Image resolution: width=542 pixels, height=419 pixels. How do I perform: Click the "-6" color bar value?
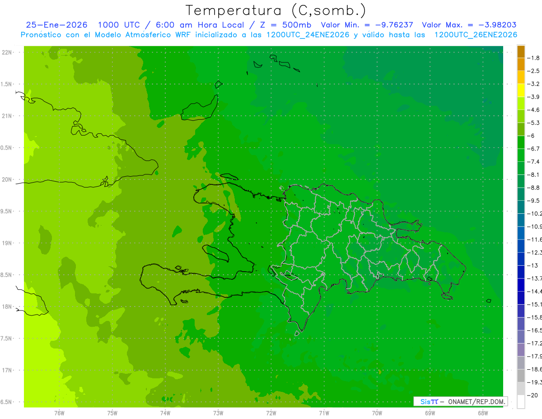pos(532,136)
